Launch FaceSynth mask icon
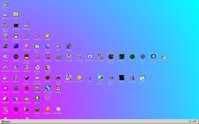 [x=26, y=67]
